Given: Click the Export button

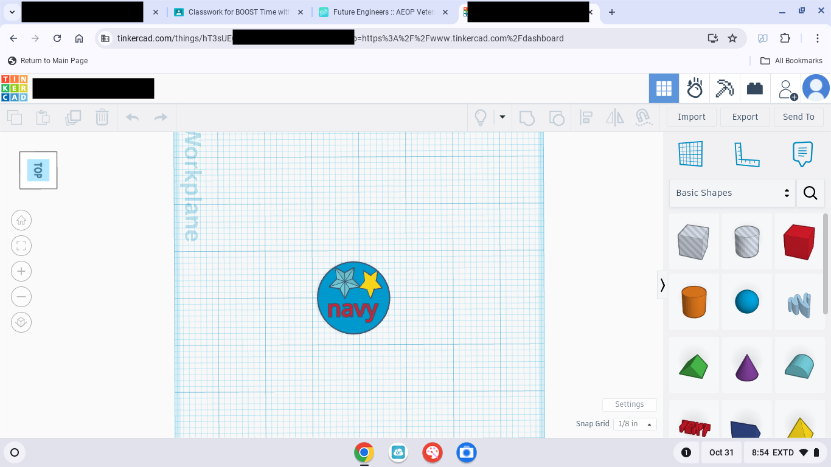Looking at the screenshot, I should click(x=745, y=117).
